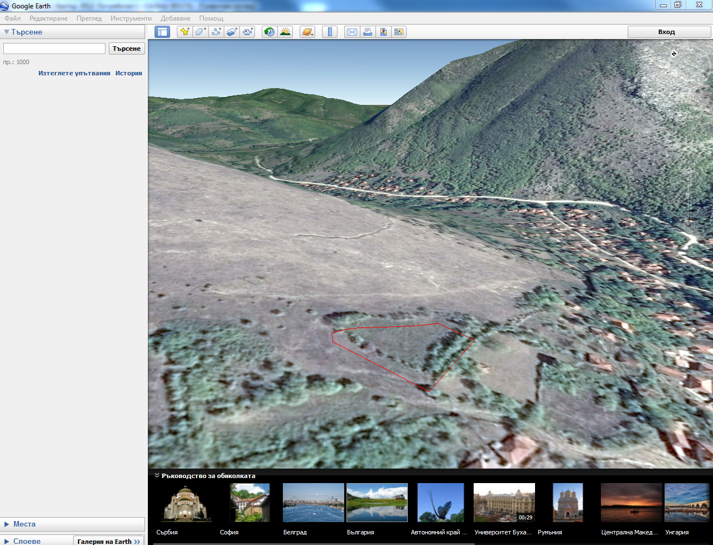
Task: Select the add path tool
Action: click(216, 32)
